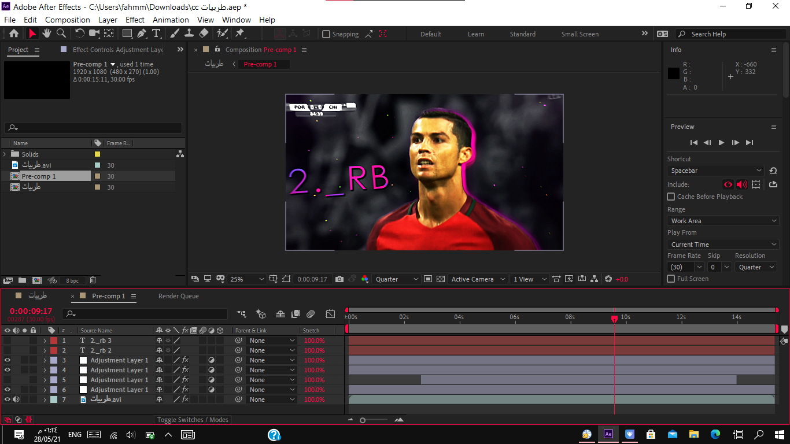
Task: Hide Adjustment Layer 1 on layer 3
Action: tap(8, 360)
